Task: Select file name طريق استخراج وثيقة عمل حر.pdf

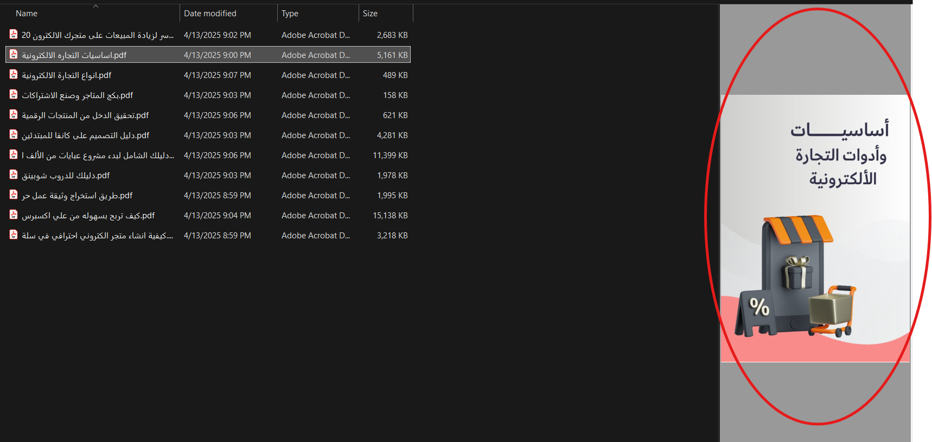Action: [x=77, y=196]
